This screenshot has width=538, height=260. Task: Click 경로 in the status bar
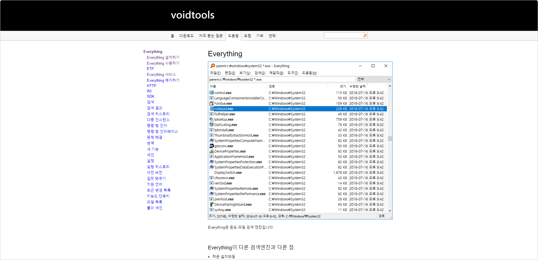tap(381, 216)
